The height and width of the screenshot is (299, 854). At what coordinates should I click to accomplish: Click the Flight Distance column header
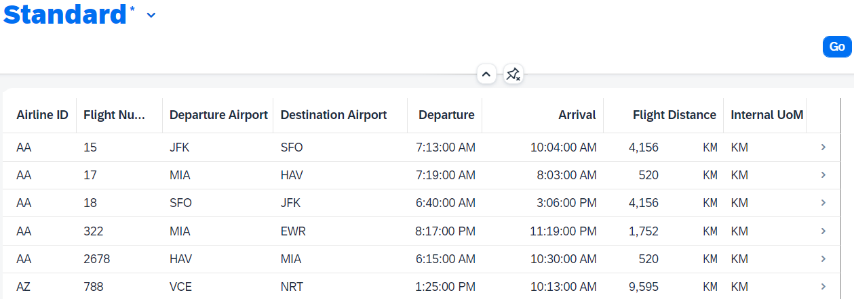point(674,115)
